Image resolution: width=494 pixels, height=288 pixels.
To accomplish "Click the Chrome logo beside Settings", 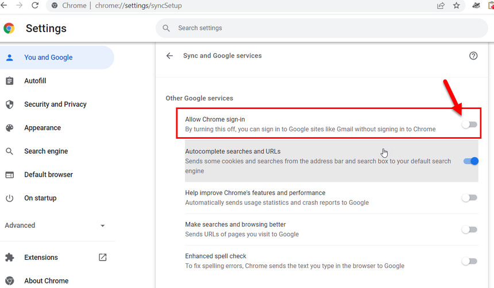I will click(x=9, y=28).
